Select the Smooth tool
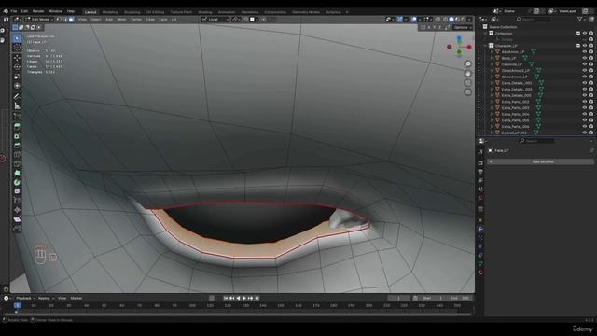Image resolution: width=597 pixels, height=336 pixels. (17, 191)
